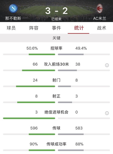This screenshot has width=113, height=154.
Task: Switch to the 阵容 tab
Action: click(x=34, y=28)
